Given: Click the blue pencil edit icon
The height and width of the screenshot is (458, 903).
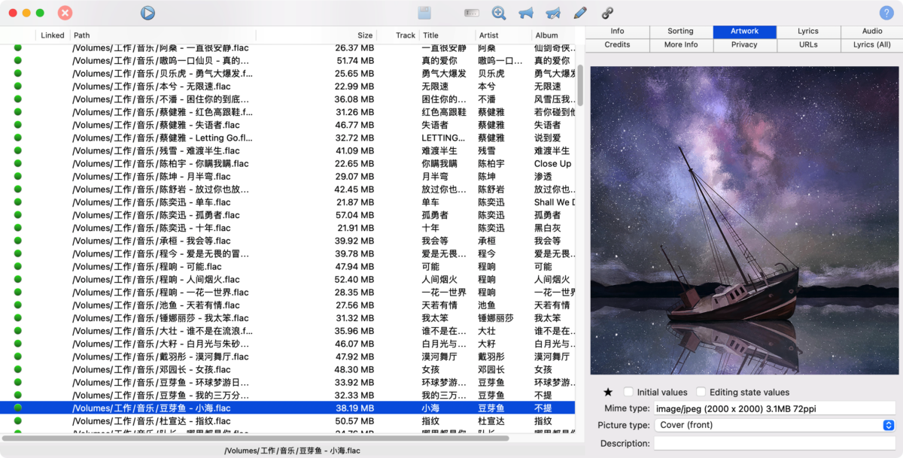Looking at the screenshot, I should (580, 13).
